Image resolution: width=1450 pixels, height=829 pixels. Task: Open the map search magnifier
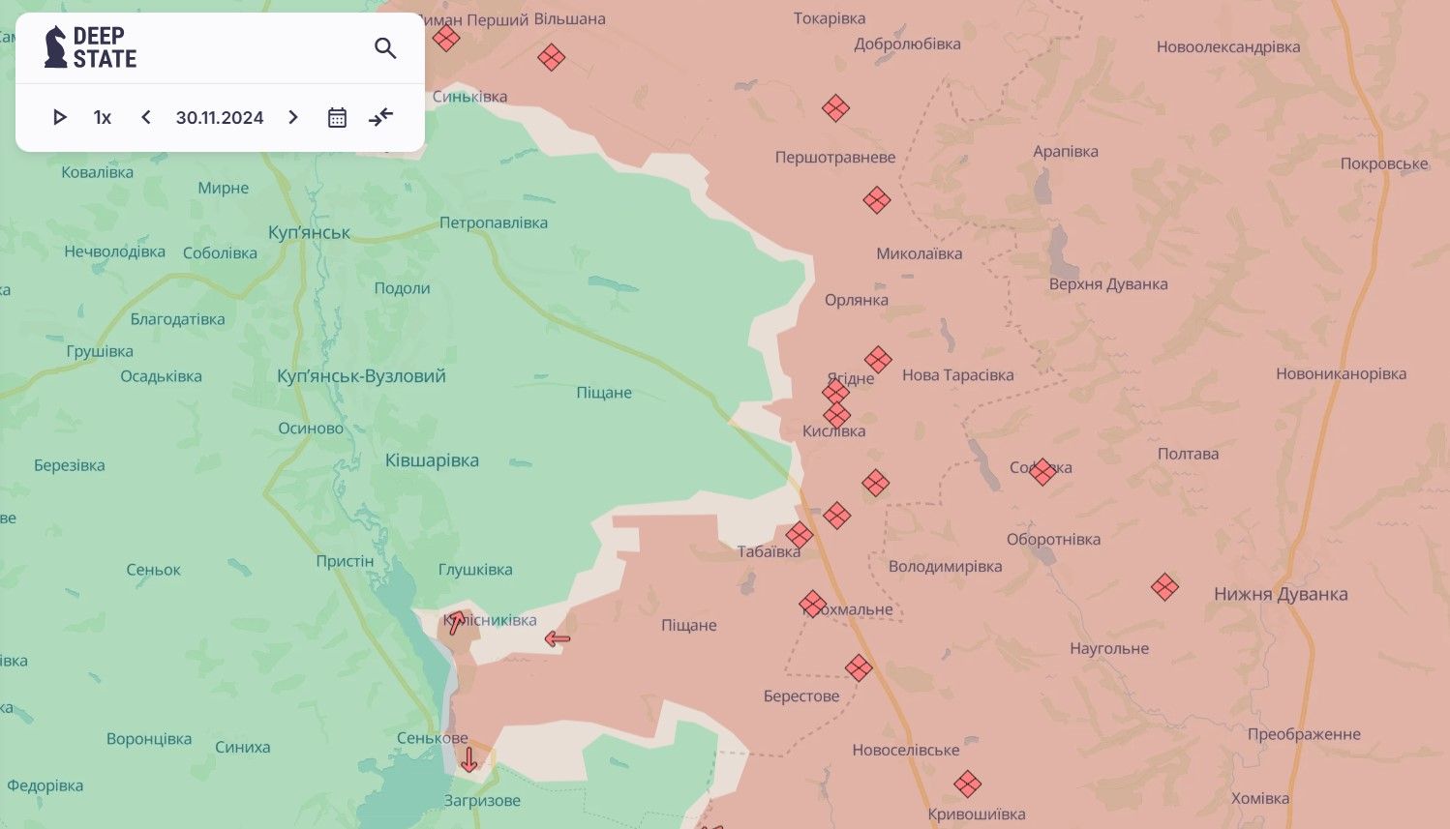385,48
